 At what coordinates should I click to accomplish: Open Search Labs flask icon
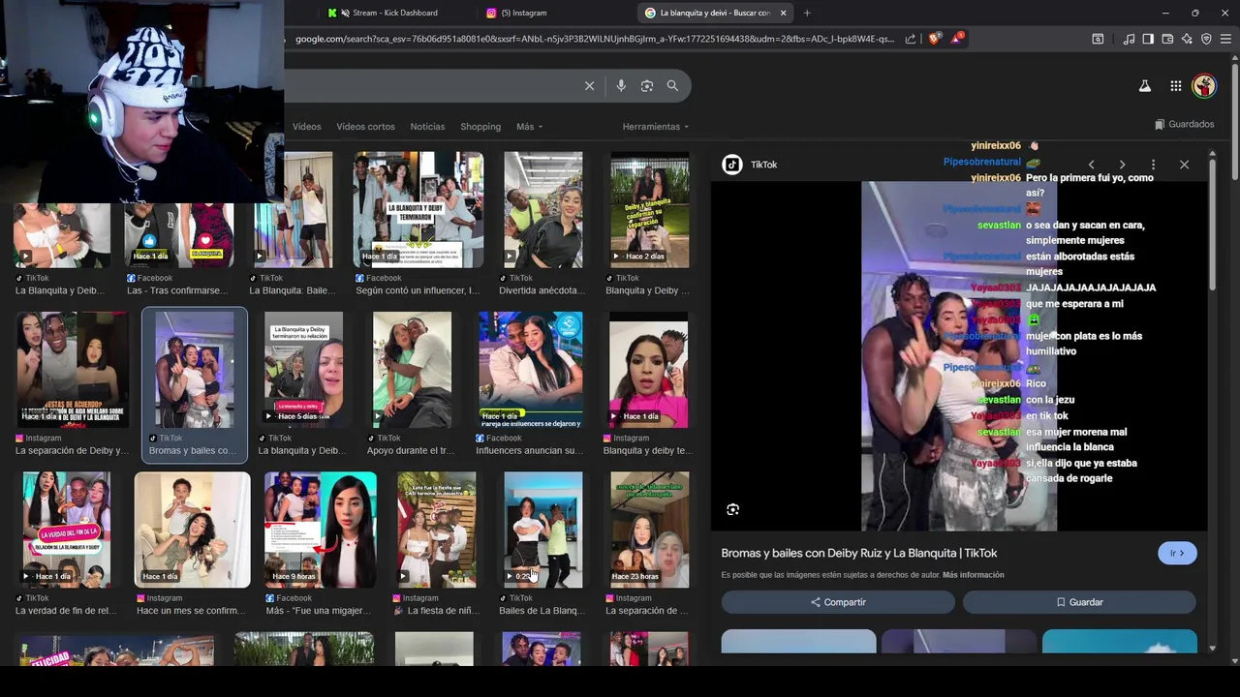pyautogui.click(x=1145, y=86)
